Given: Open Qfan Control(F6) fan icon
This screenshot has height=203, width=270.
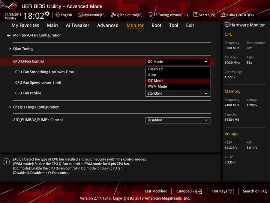Looking at the screenshot, I should tap(113, 15).
